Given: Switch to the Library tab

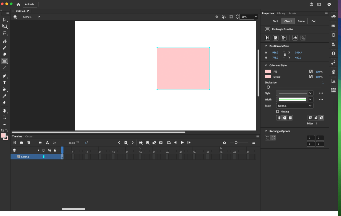Looking at the screenshot, I should click(281, 13).
